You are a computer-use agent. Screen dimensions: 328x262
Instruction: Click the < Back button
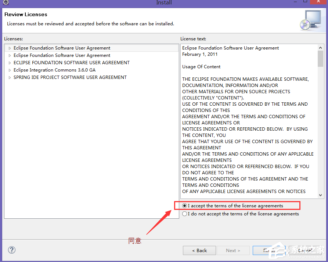(199, 250)
